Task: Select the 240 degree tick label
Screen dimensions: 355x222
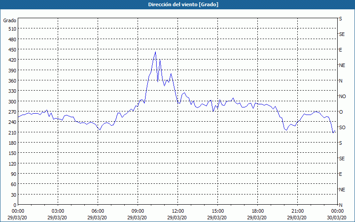Action: [13, 122]
